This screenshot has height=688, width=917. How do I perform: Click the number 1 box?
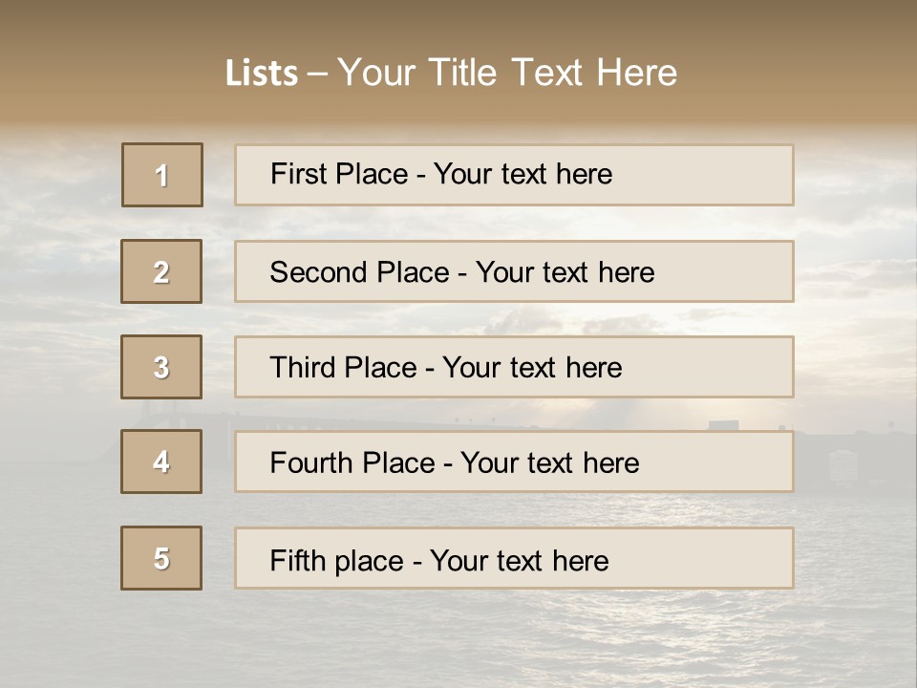tap(161, 175)
